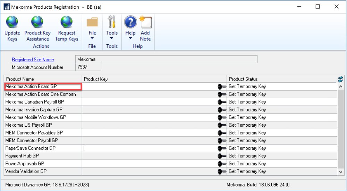This screenshot has height=191, width=347.
Task: Open the File folder icon menu
Action: click(x=92, y=22)
